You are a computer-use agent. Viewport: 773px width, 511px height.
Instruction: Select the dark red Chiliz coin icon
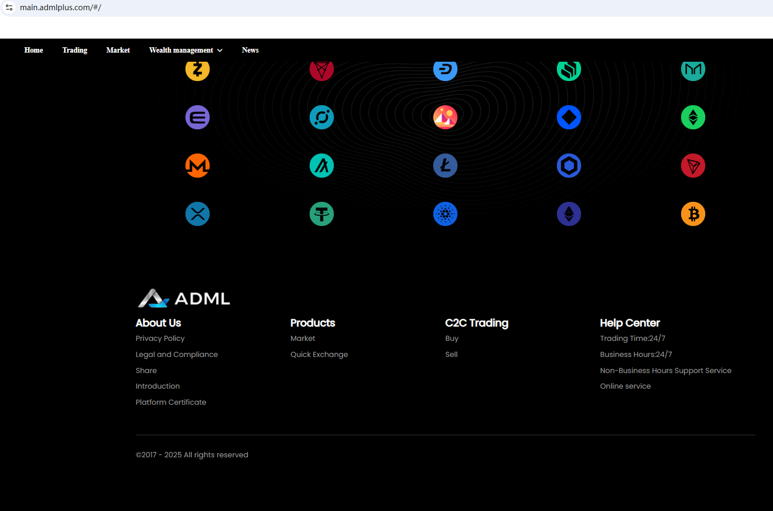point(321,70)
